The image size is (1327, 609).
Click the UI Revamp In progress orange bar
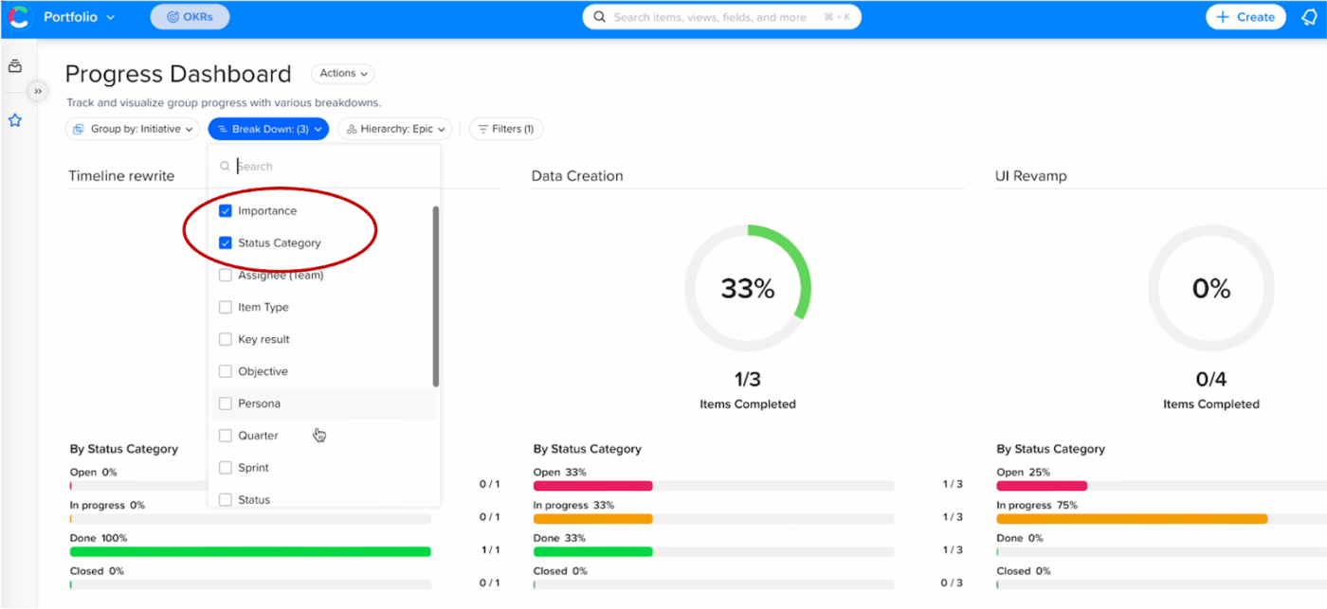click(1132, 519)
